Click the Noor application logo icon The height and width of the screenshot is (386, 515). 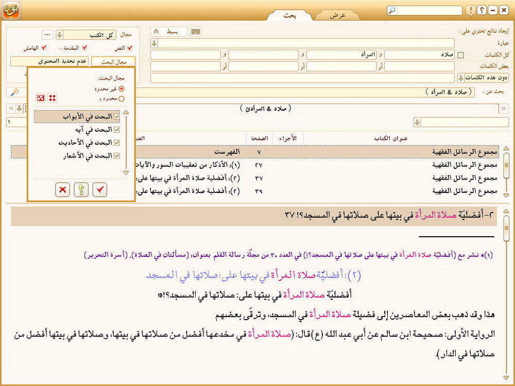tap(10, 10)
